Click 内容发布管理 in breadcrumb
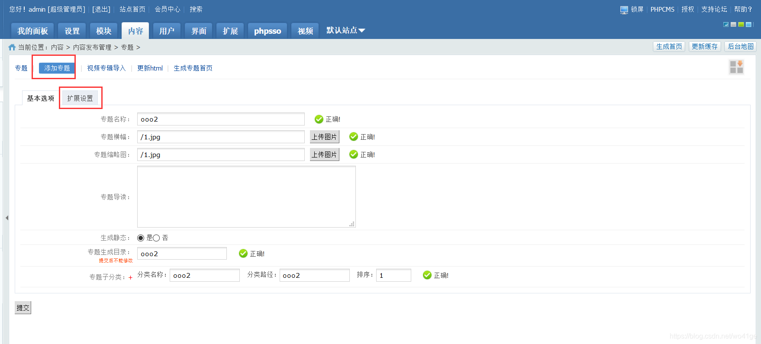761x344 pixels. [92, 47]
